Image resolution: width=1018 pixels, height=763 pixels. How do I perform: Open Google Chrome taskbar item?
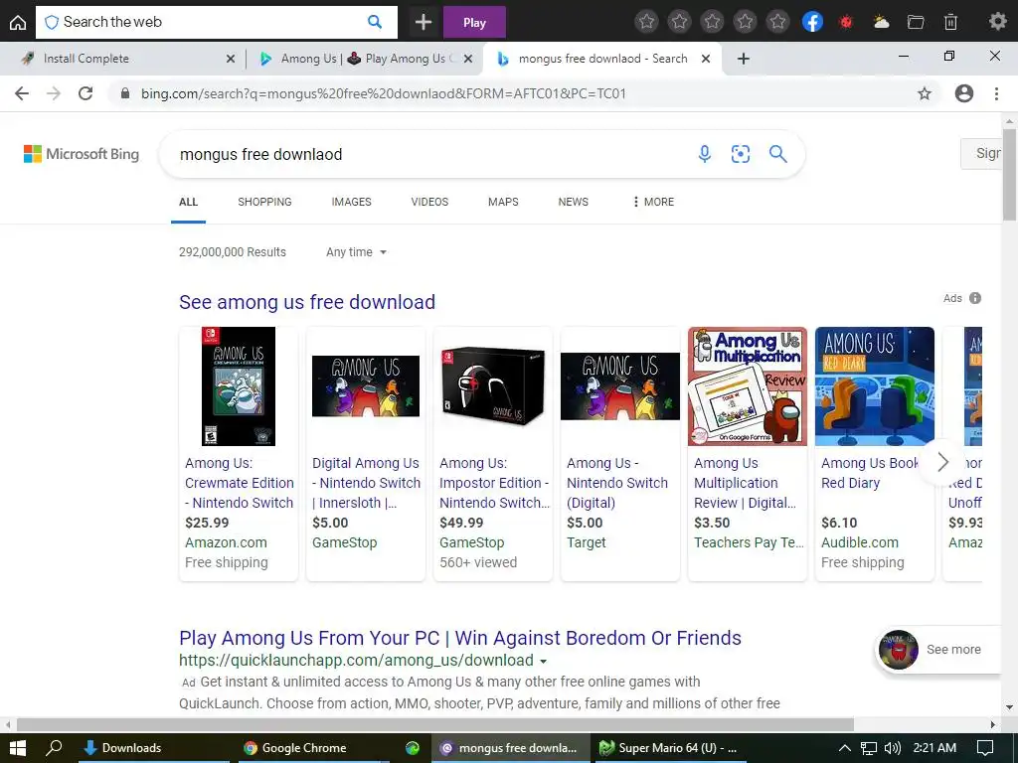pos(313,748)
